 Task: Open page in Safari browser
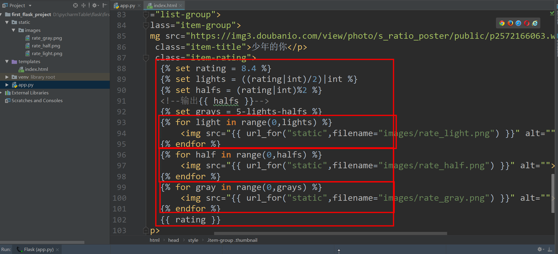tap(518, 23)
